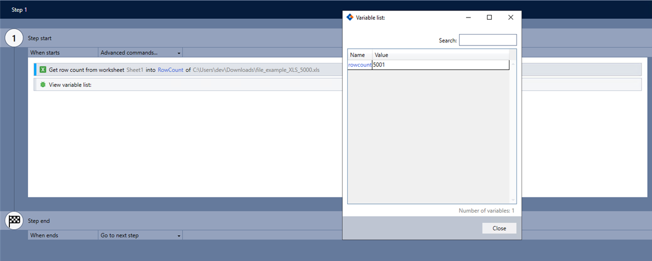Click the Step end label
Screen dimensions: 652x261
pyautogui.click(x=39, y=221)
